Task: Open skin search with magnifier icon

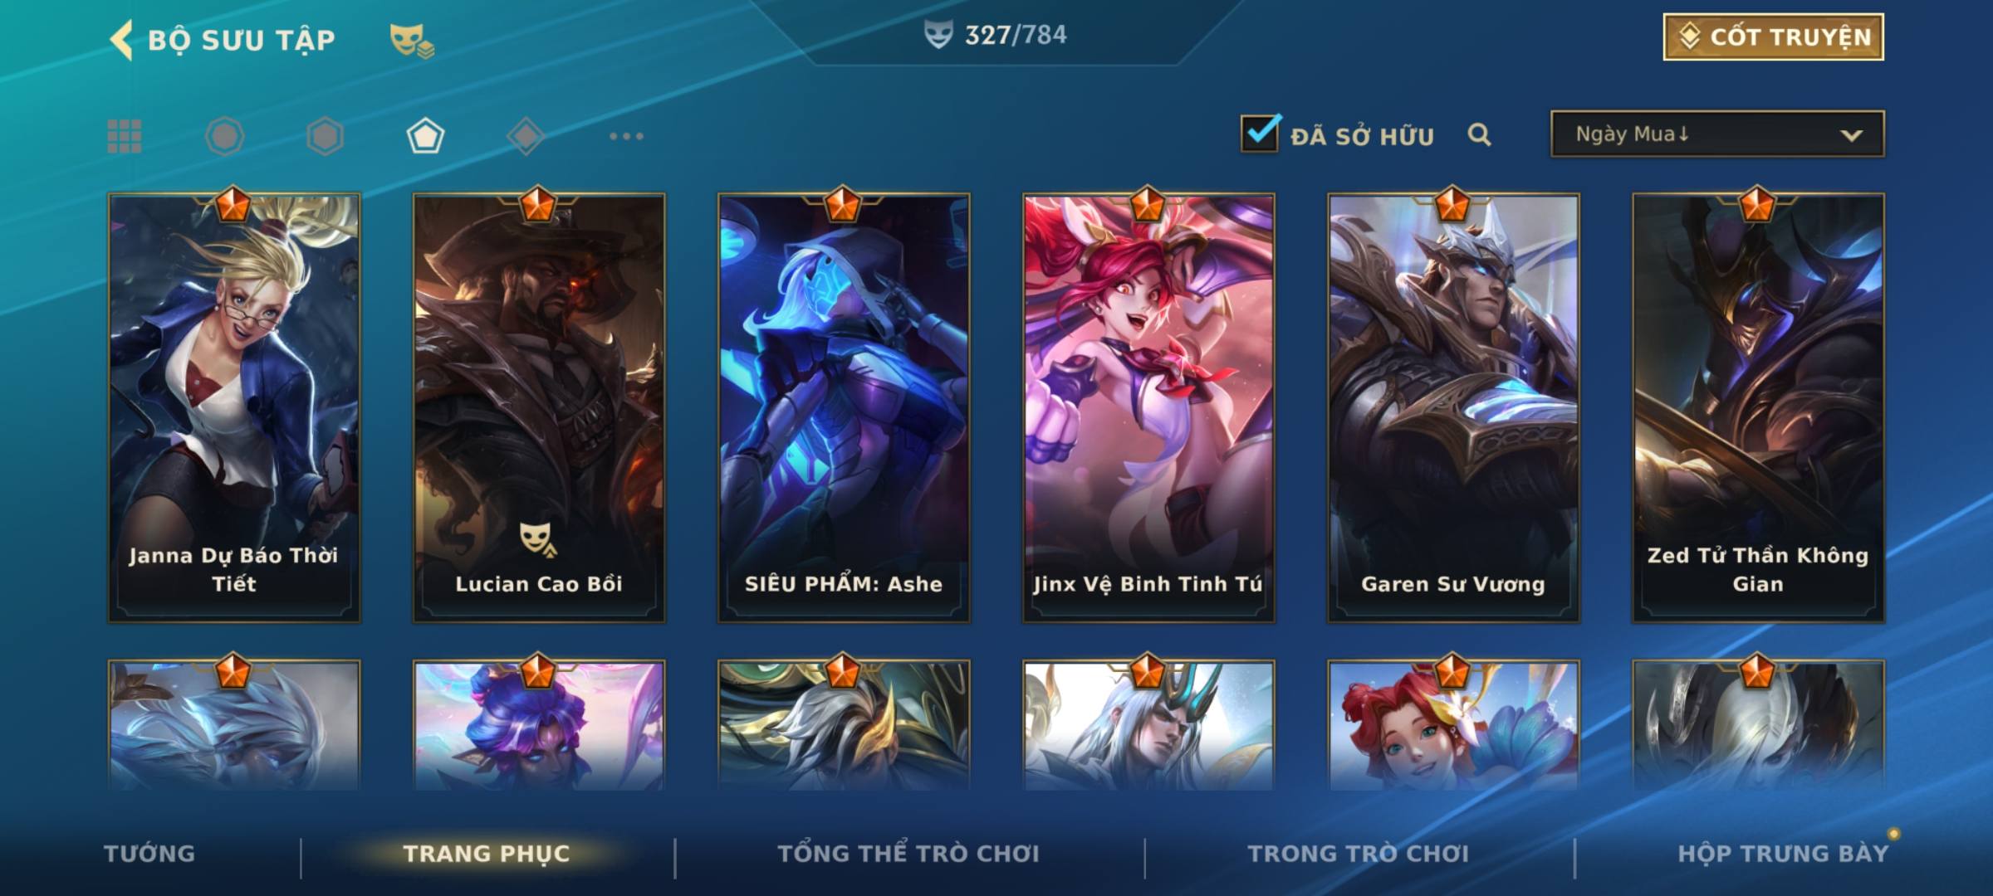Action: click(1479, 134)
